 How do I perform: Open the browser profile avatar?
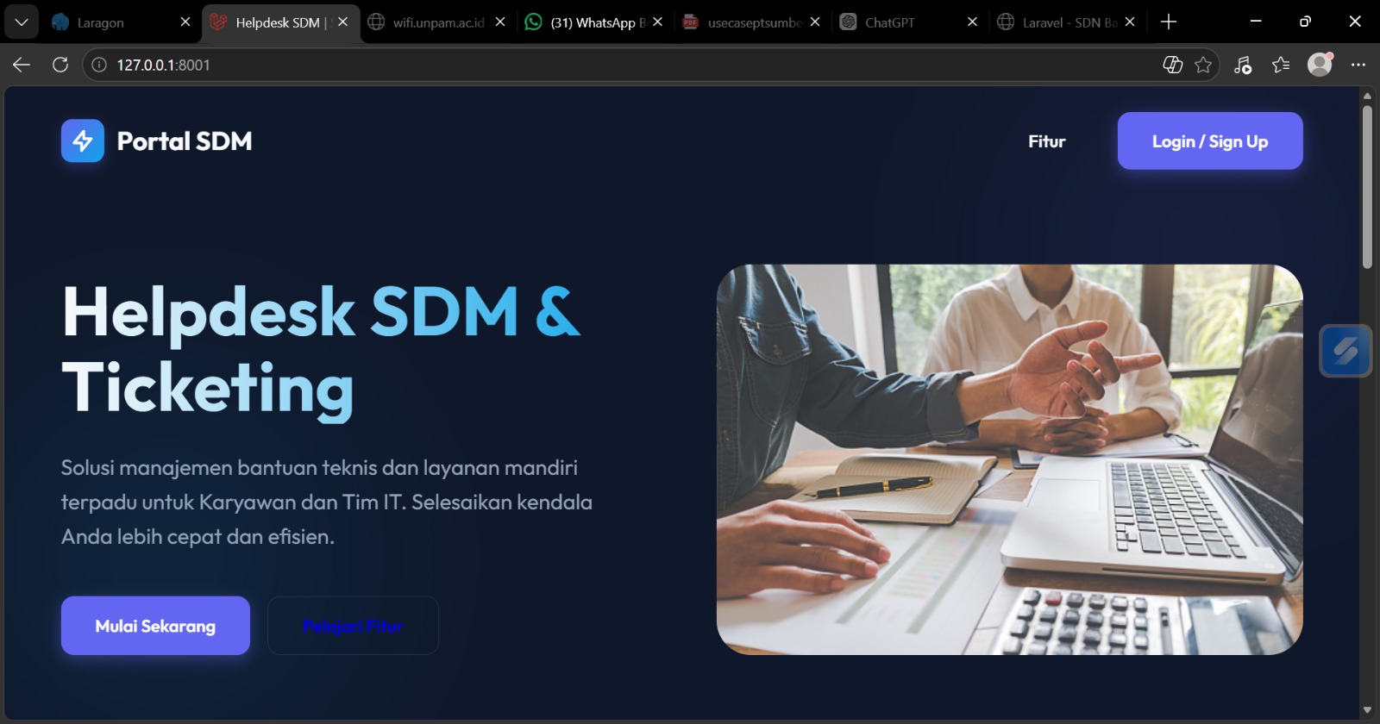(1320, 65)
